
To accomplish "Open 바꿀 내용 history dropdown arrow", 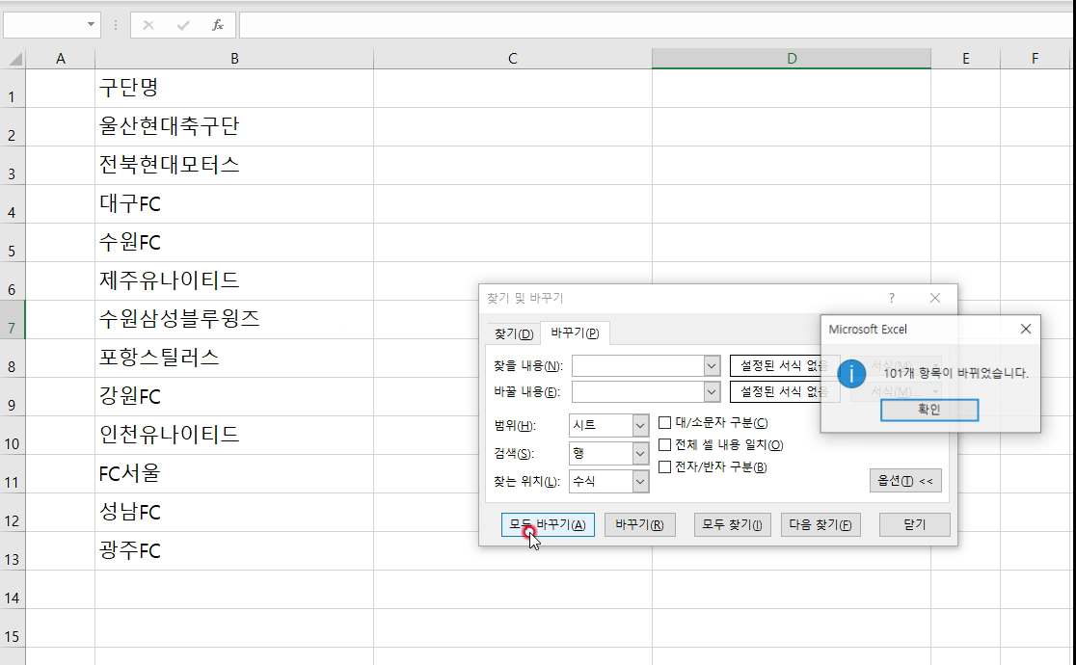I will tap(712, 392).
